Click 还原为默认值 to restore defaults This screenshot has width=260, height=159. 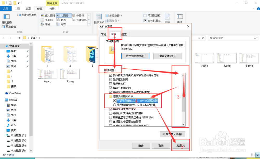[172, 134]
